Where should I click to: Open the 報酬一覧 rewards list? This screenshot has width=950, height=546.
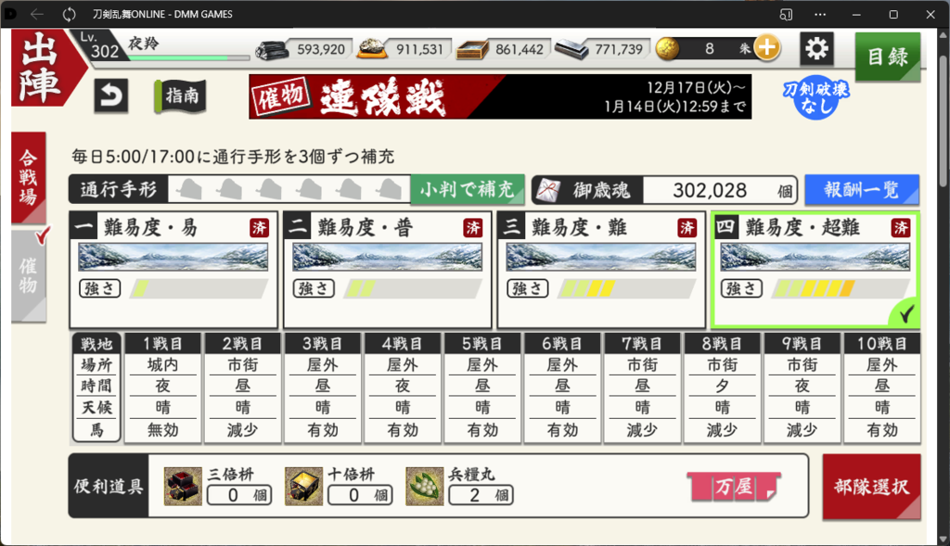862,190
